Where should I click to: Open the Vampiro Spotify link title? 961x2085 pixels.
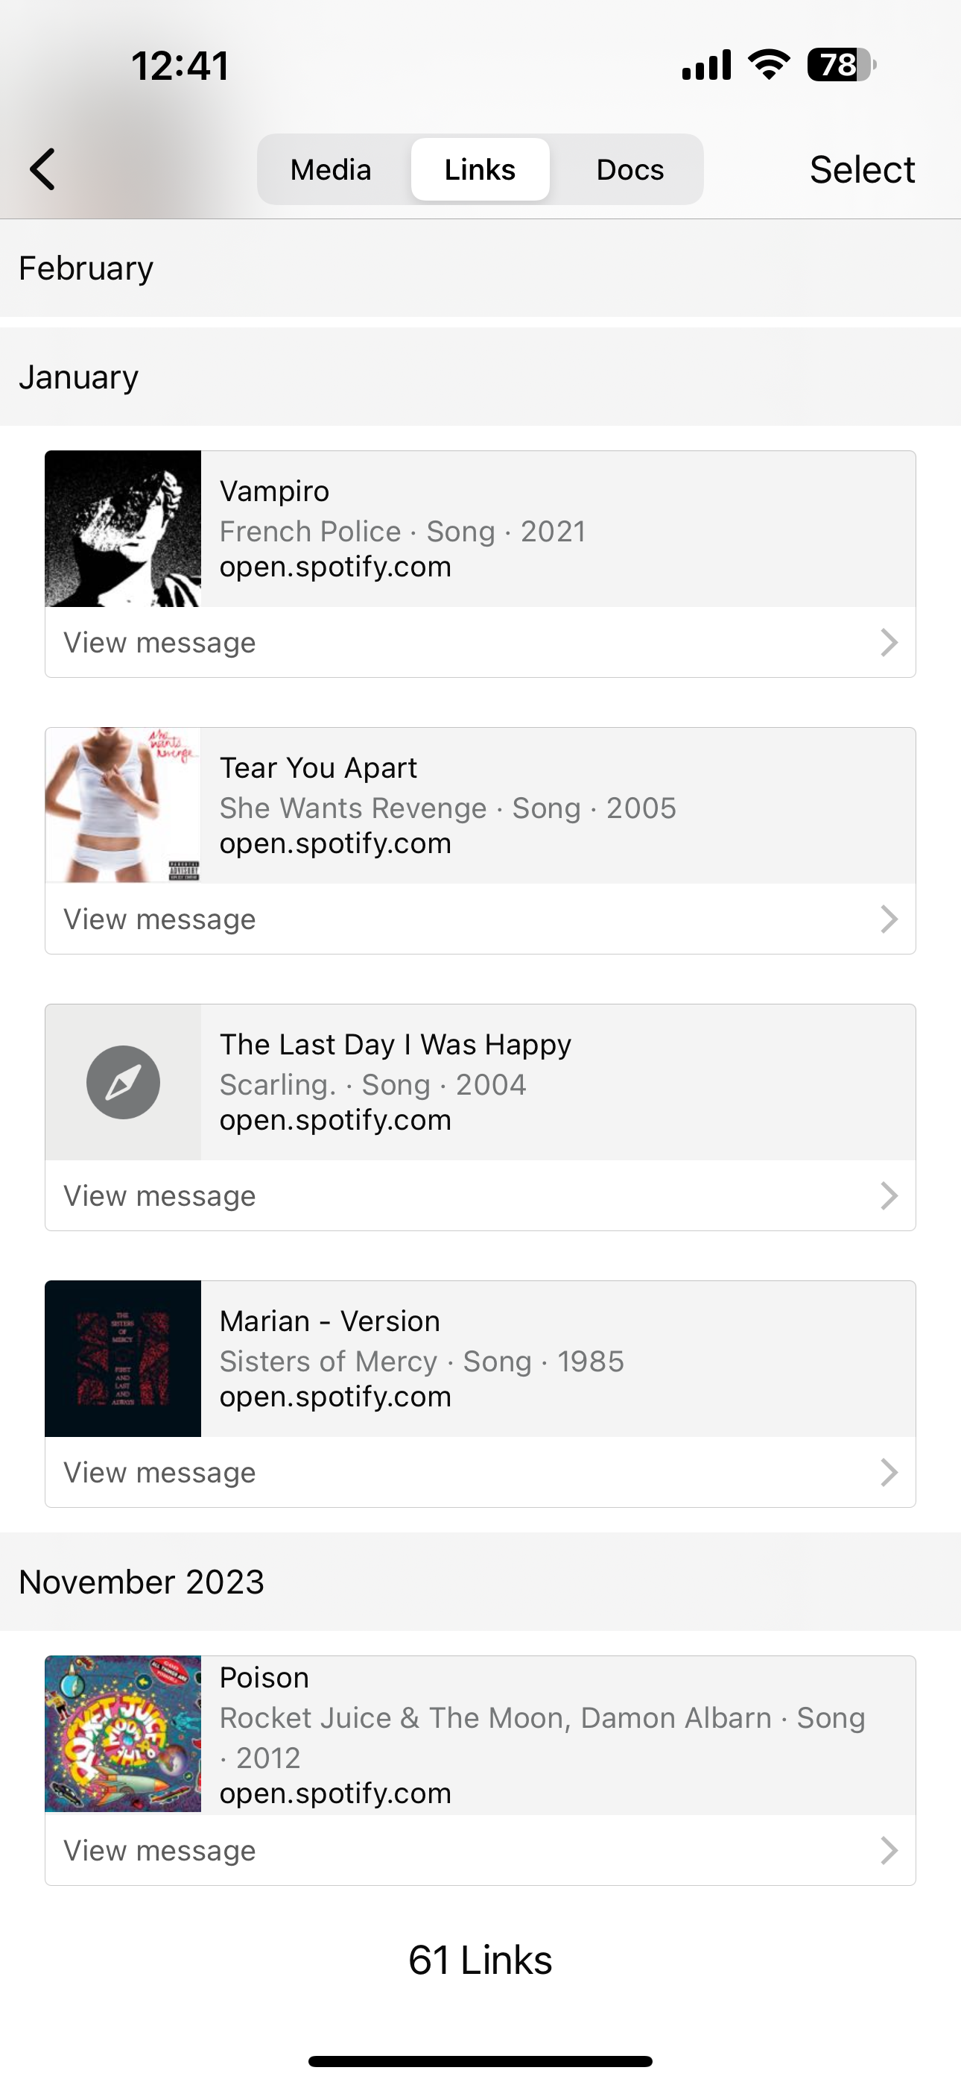[274, 491]
